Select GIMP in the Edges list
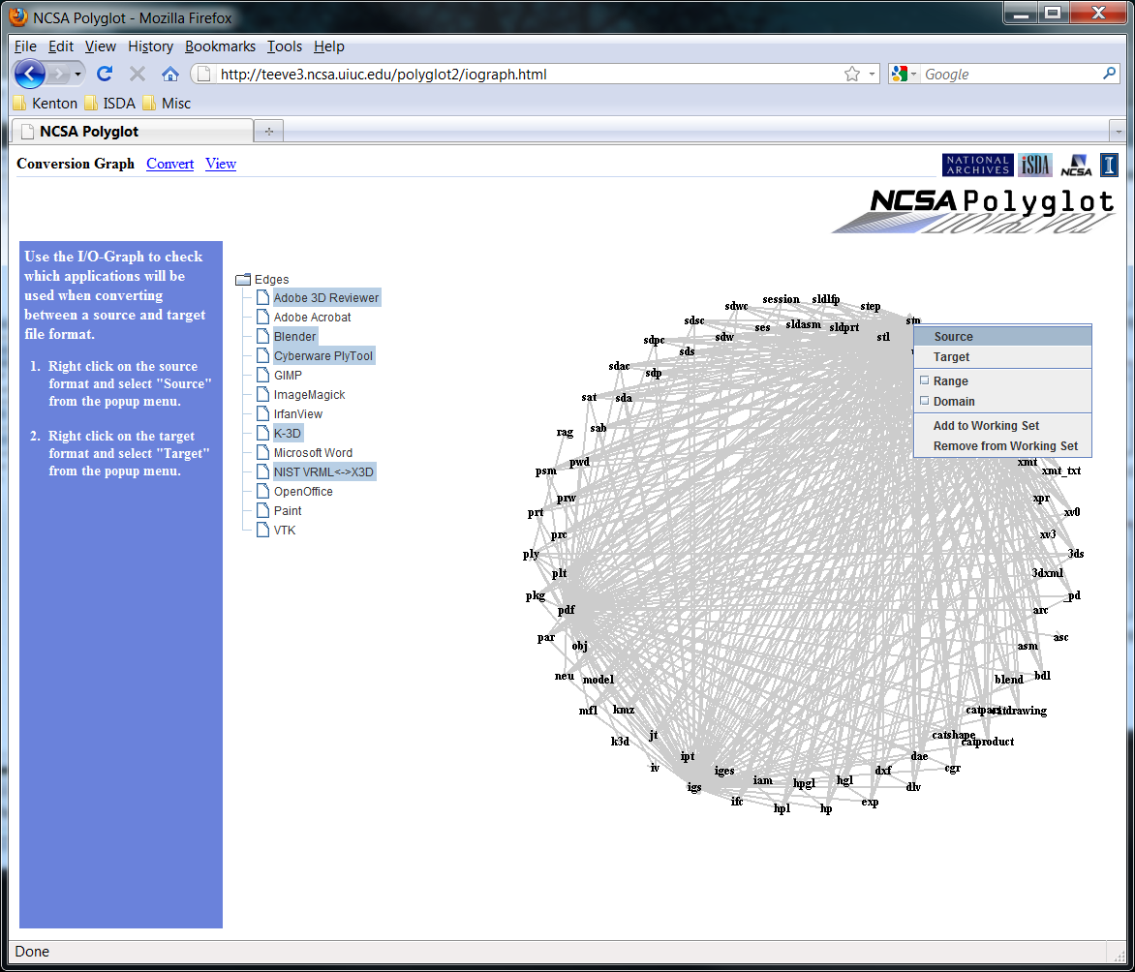 (x=288, y=375)
